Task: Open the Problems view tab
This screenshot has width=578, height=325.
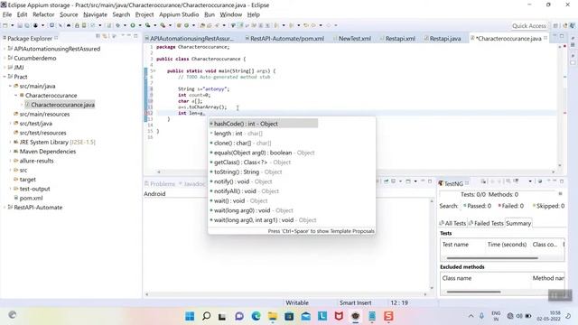Action: [x=160, y=183]
